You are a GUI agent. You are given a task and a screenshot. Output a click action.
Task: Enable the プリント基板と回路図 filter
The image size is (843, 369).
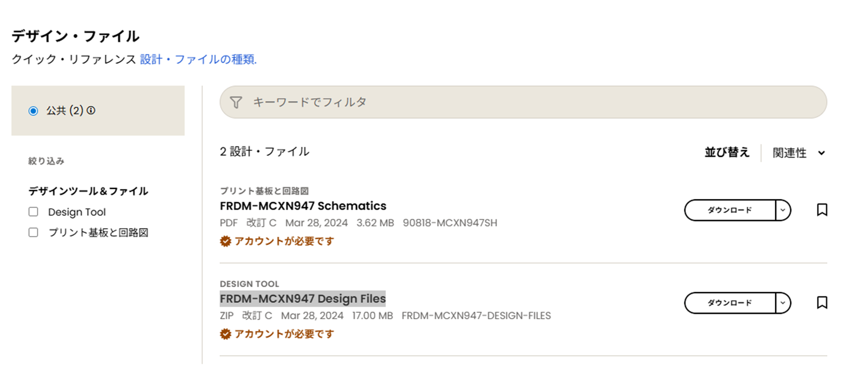coord(33,232)
